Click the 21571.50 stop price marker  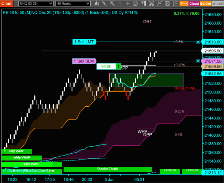point(213,61)
